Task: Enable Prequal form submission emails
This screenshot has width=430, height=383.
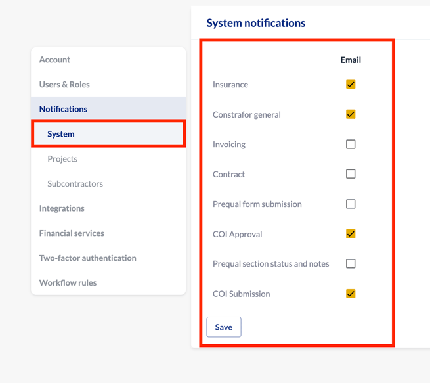Action: [x=351, y=204]
